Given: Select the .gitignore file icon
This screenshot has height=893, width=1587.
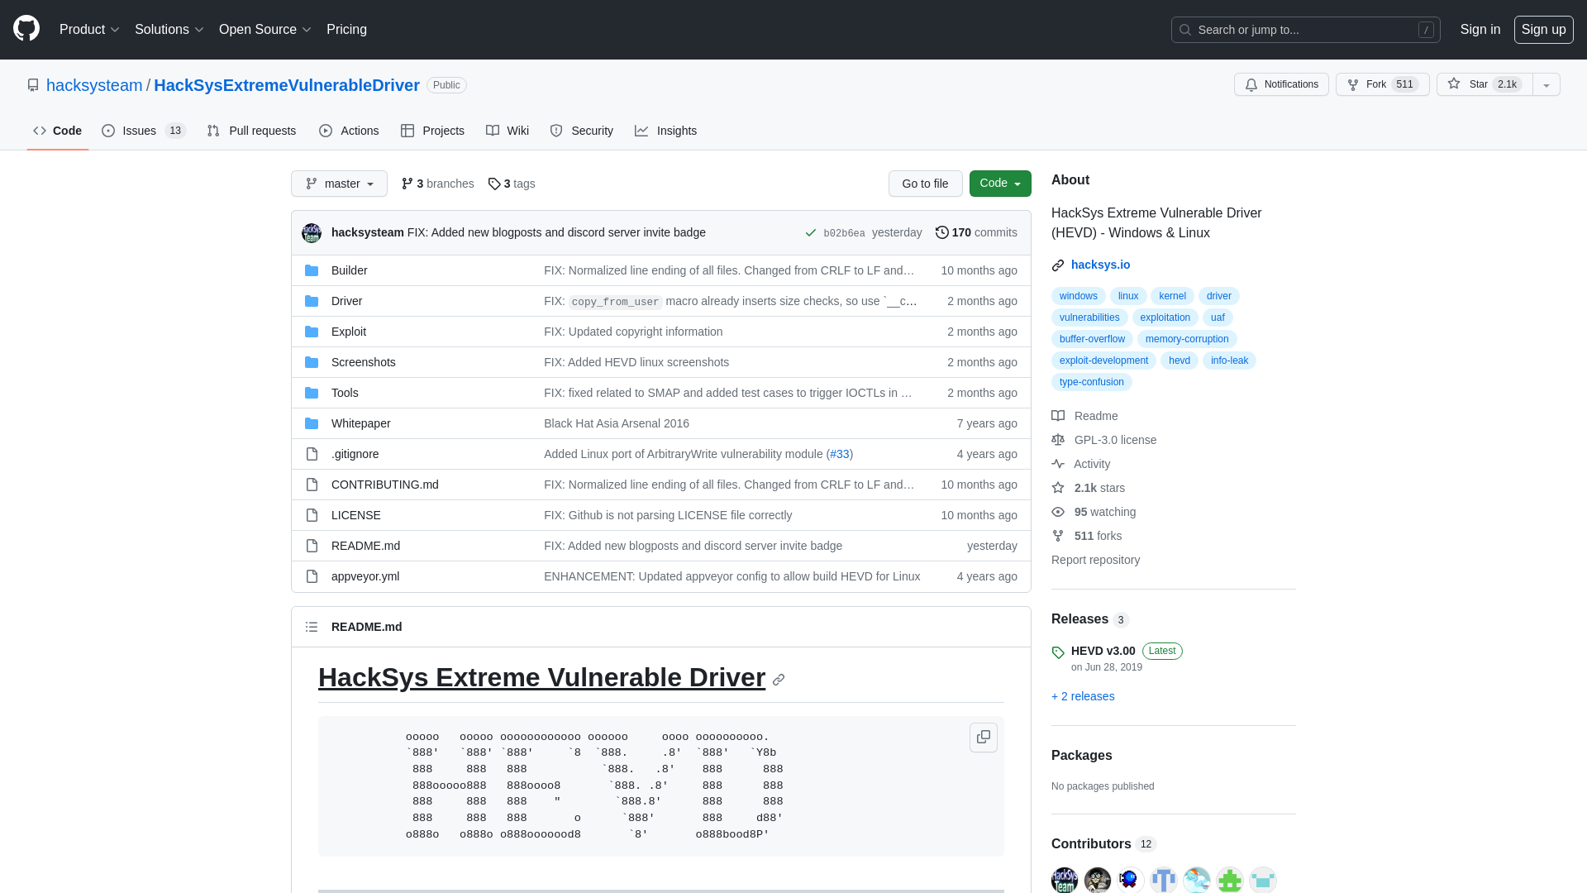Looking at the screenshot, I should [312, 454].
